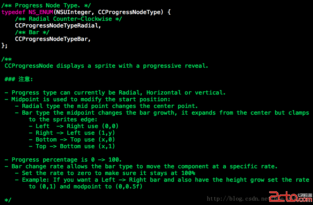Viewport: 313px width, 205px height.
Task: Click 'Progress percentage is 0 -> 100' line
Action: click(63, 160)
